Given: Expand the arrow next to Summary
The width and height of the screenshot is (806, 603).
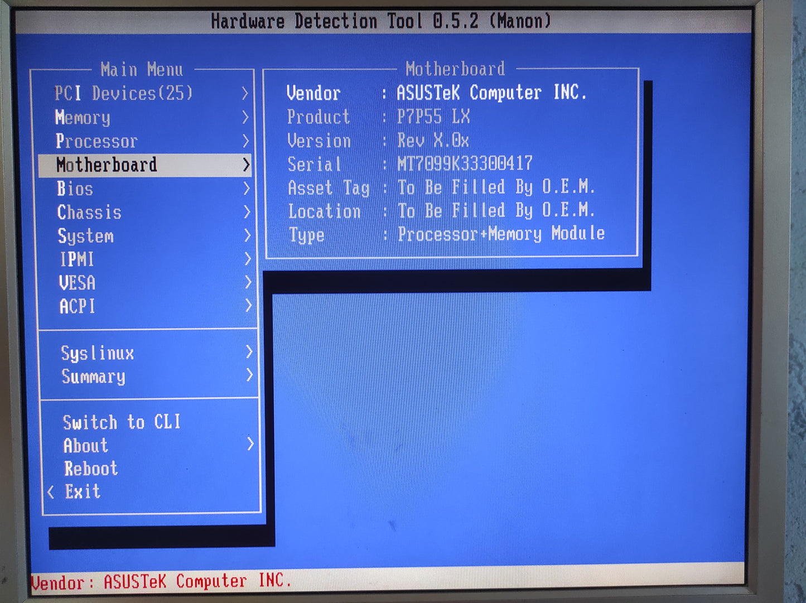Looking at the screenshot, I should (x=249, y=375).
